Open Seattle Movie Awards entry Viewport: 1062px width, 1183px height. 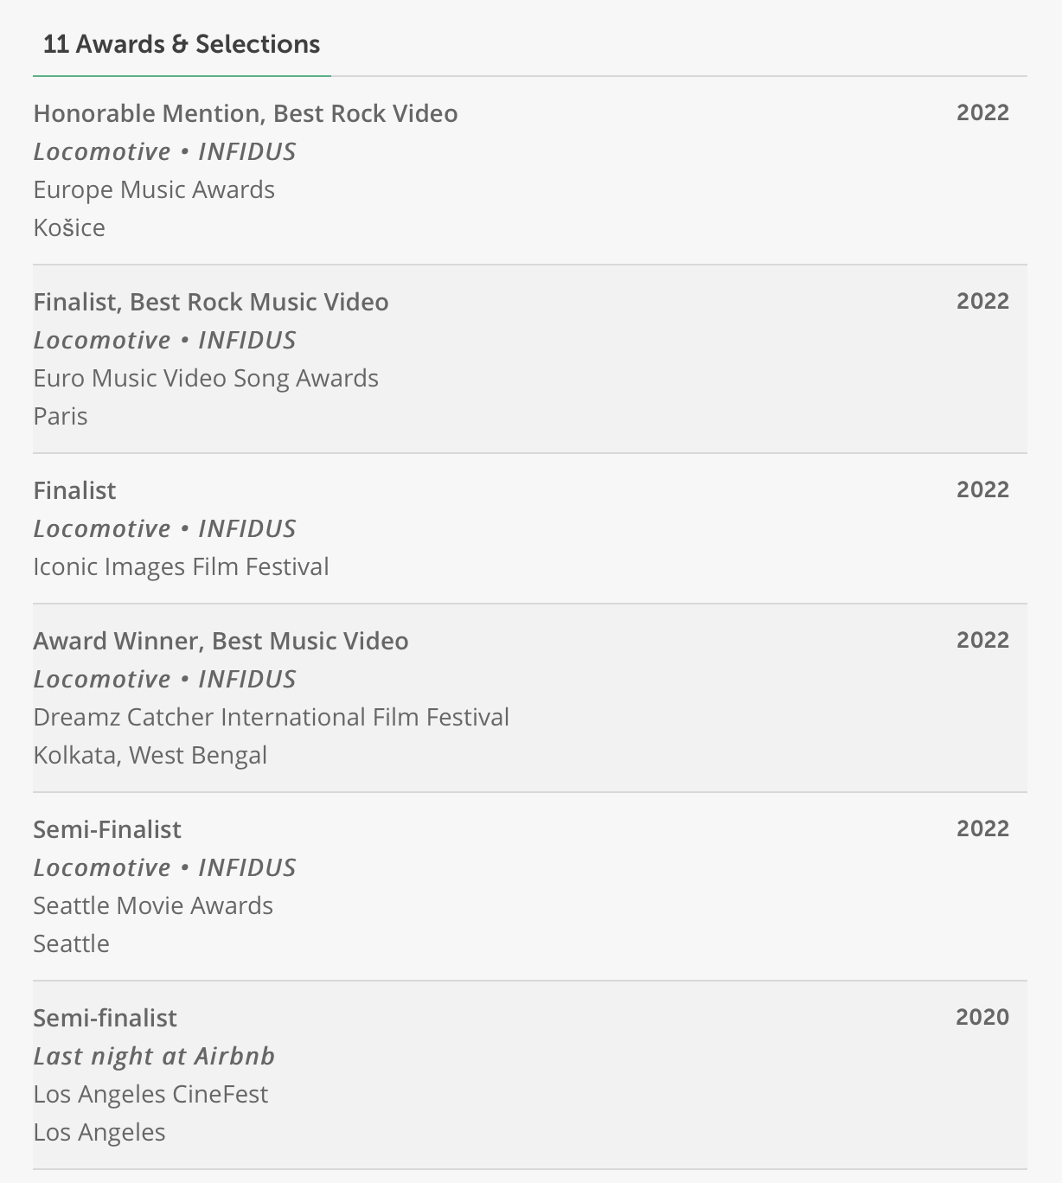[153, 905]
